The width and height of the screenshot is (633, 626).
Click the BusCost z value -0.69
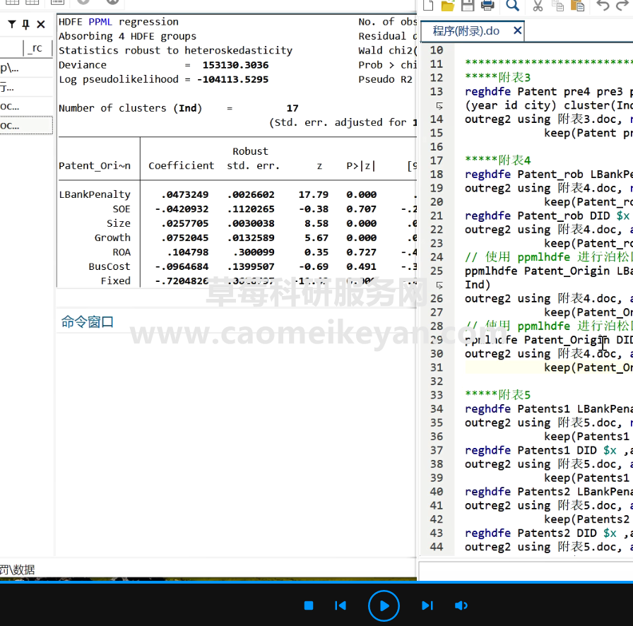tap(314, 266)
